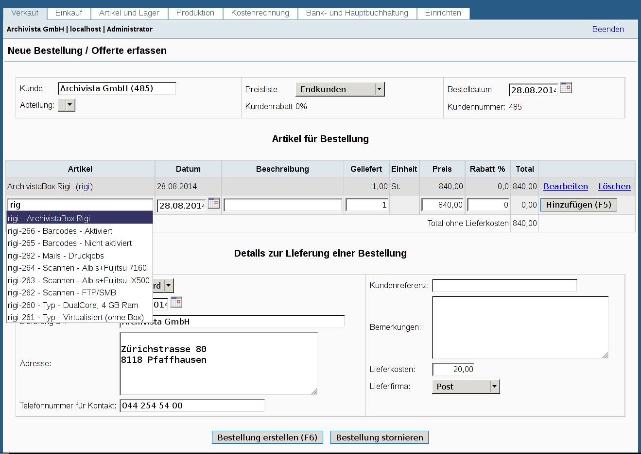Image resolution: width=641 pixels, height=454 pixels.
Task: Click the Kundennummer: 485 text
Action: tap(485, 107)
